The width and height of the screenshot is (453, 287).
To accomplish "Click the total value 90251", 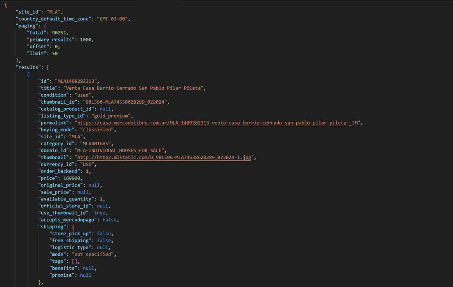I will tap(60, 32).
